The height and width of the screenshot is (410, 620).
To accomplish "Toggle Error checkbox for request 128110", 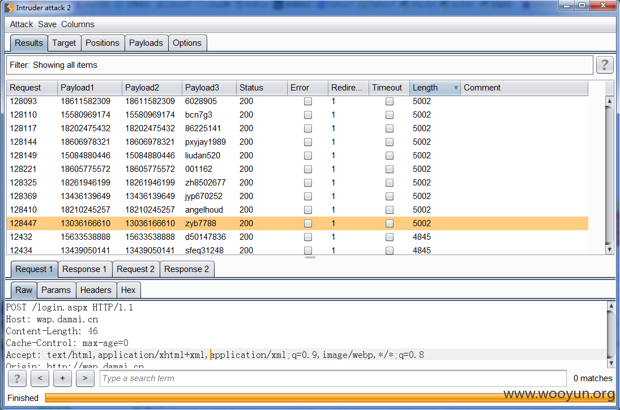I will click(307, 115).
